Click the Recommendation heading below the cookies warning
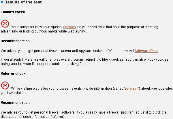Screen dimensions: 173x119 point(15,41)
